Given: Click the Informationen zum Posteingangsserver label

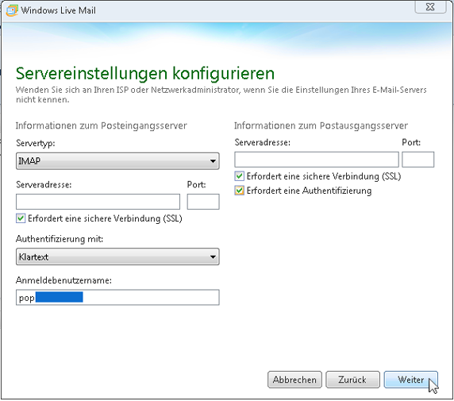Looking at the screenshot, I should click(102, 125).
